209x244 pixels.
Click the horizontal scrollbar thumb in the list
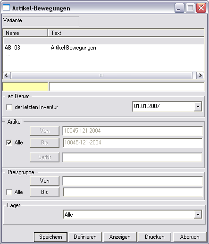pyautogui.click(x=101, y=76)
